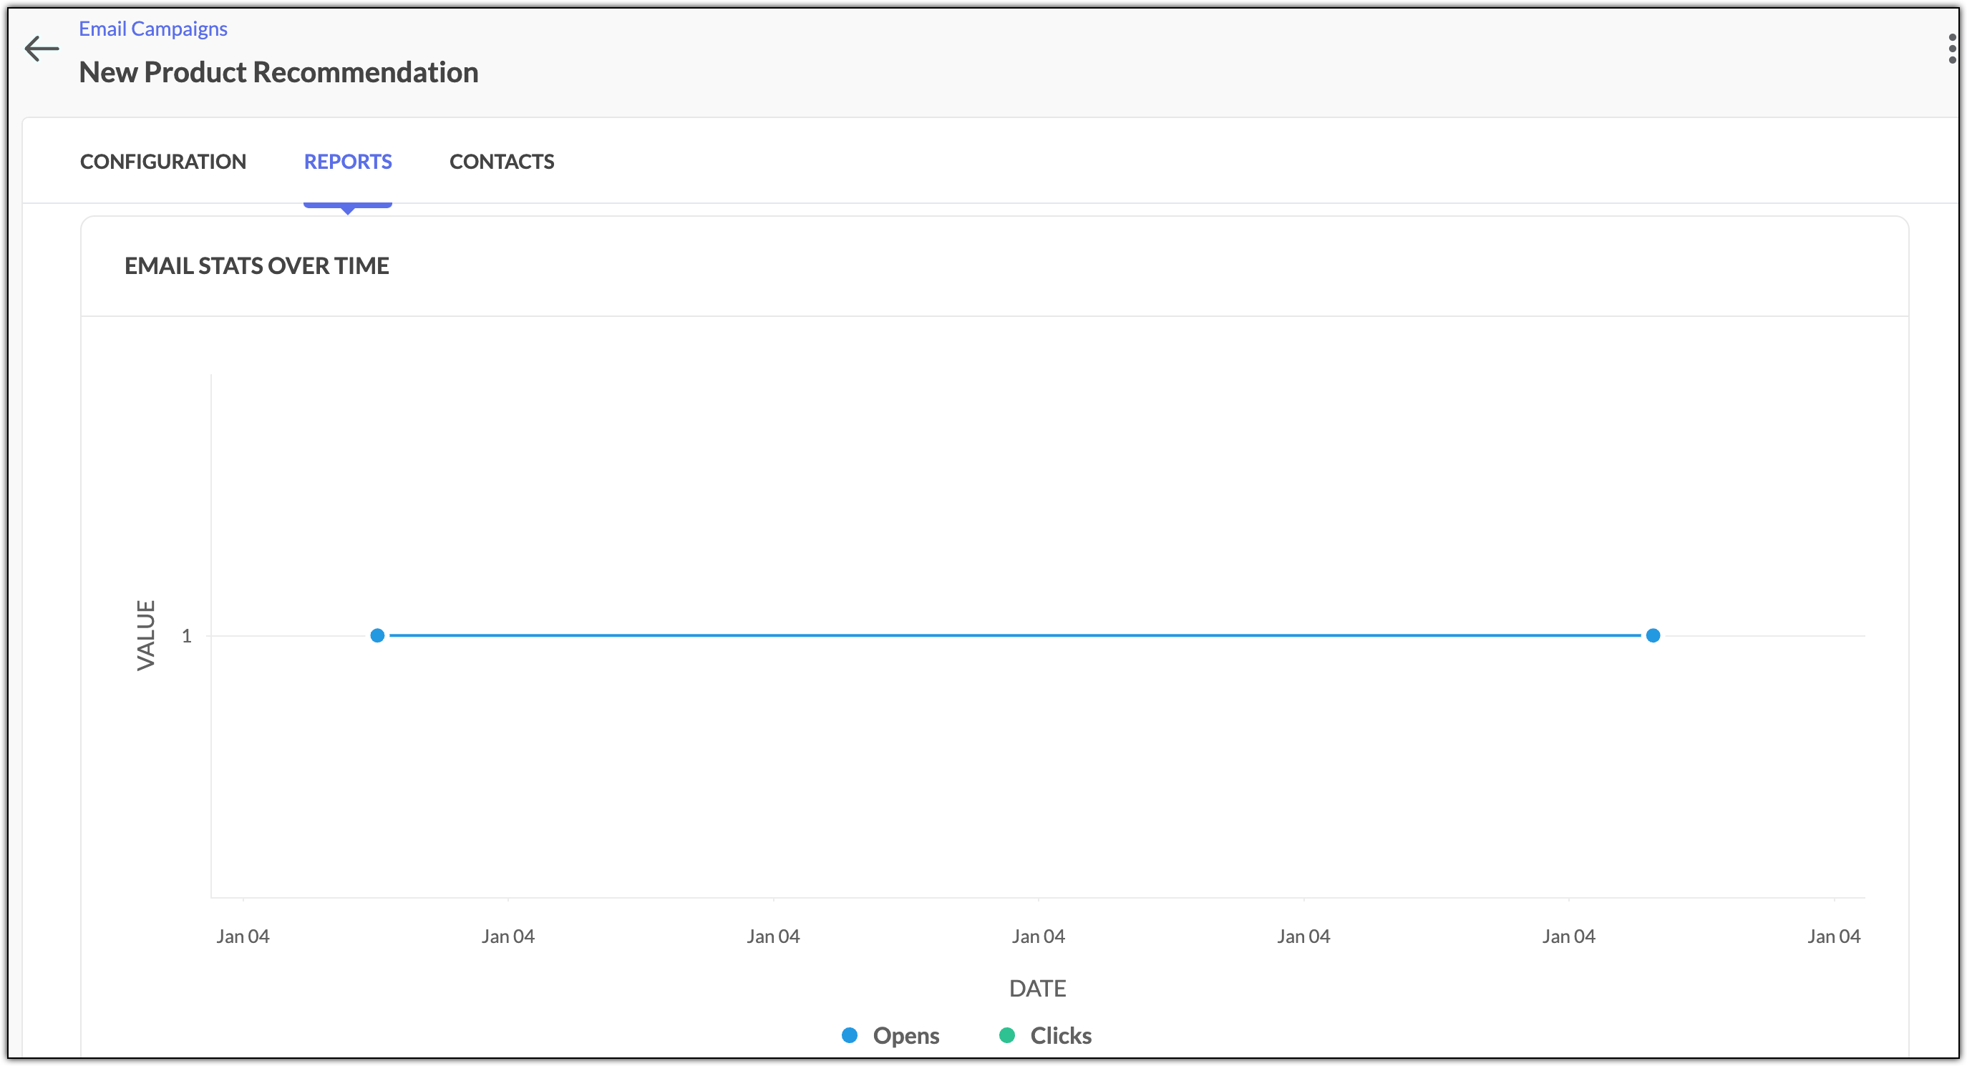The height and width of the screenshot is (1066, 1967).
Task: Click the Email Stats Over Time heading
Action: point(256,265)
